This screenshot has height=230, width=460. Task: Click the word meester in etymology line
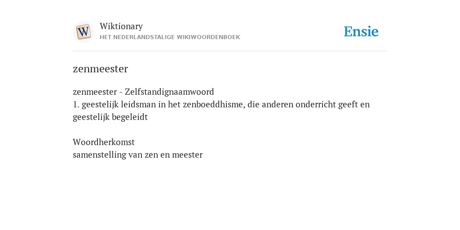187,155
